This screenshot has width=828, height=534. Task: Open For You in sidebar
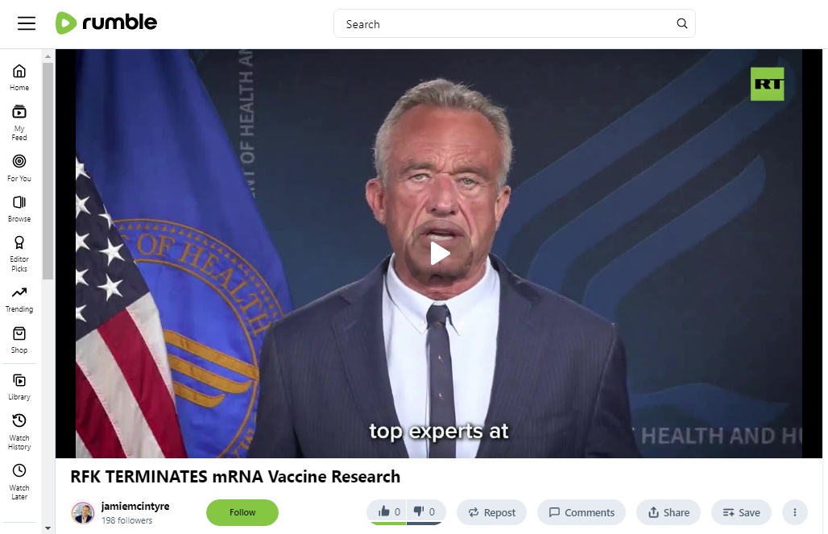click(x=19, y=168)
